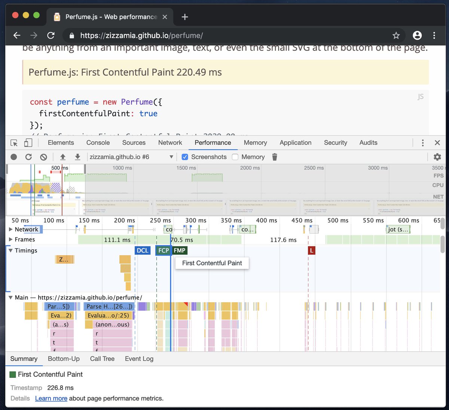Open a new tab with the plus button
449x410 pixels.
(185, 17)
